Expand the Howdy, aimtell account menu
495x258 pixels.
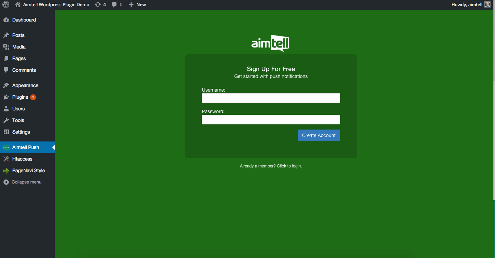467,5
